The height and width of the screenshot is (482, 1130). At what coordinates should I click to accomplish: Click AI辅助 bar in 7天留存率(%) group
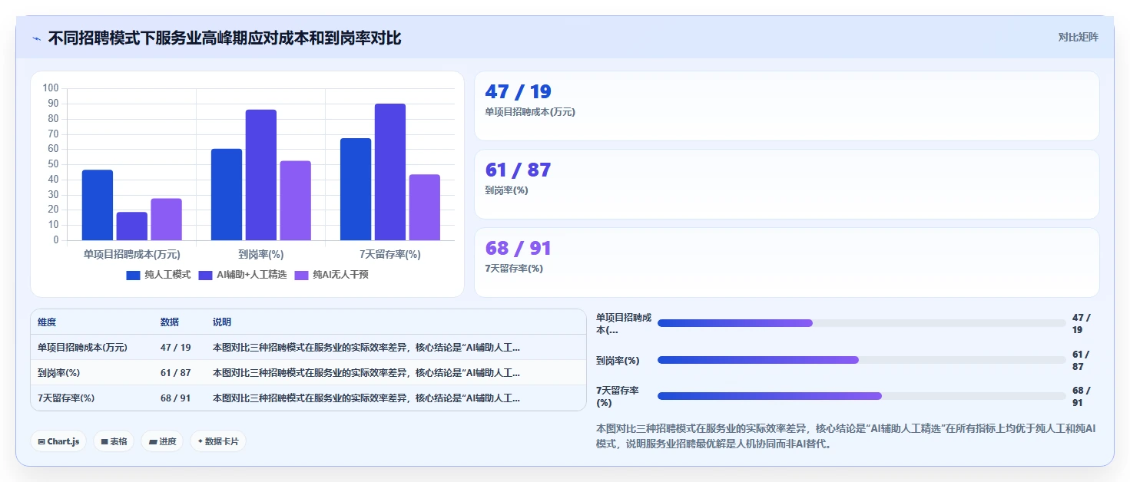pos(390,172)
